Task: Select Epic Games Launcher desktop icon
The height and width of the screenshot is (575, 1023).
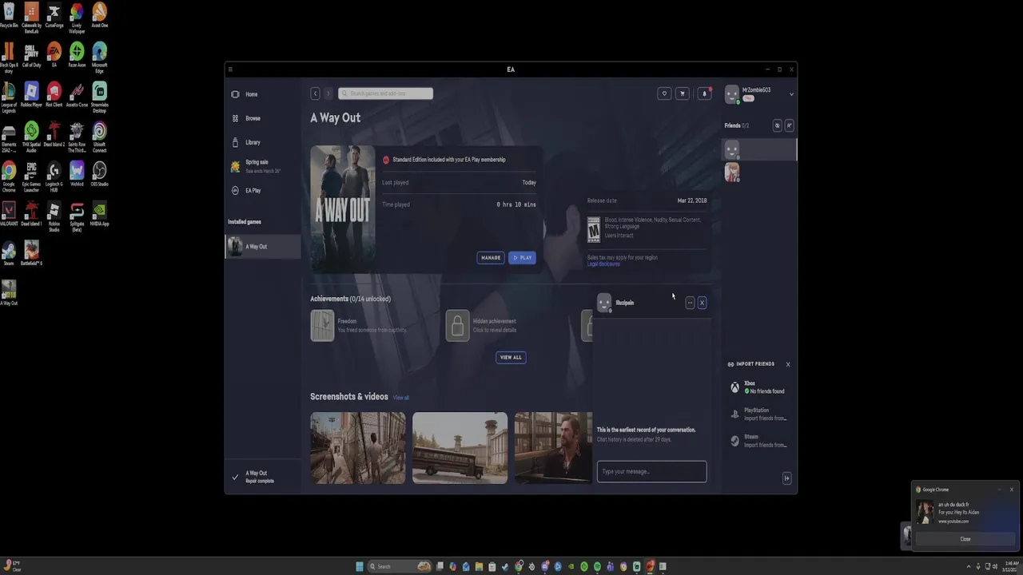Action: [31, 176]
